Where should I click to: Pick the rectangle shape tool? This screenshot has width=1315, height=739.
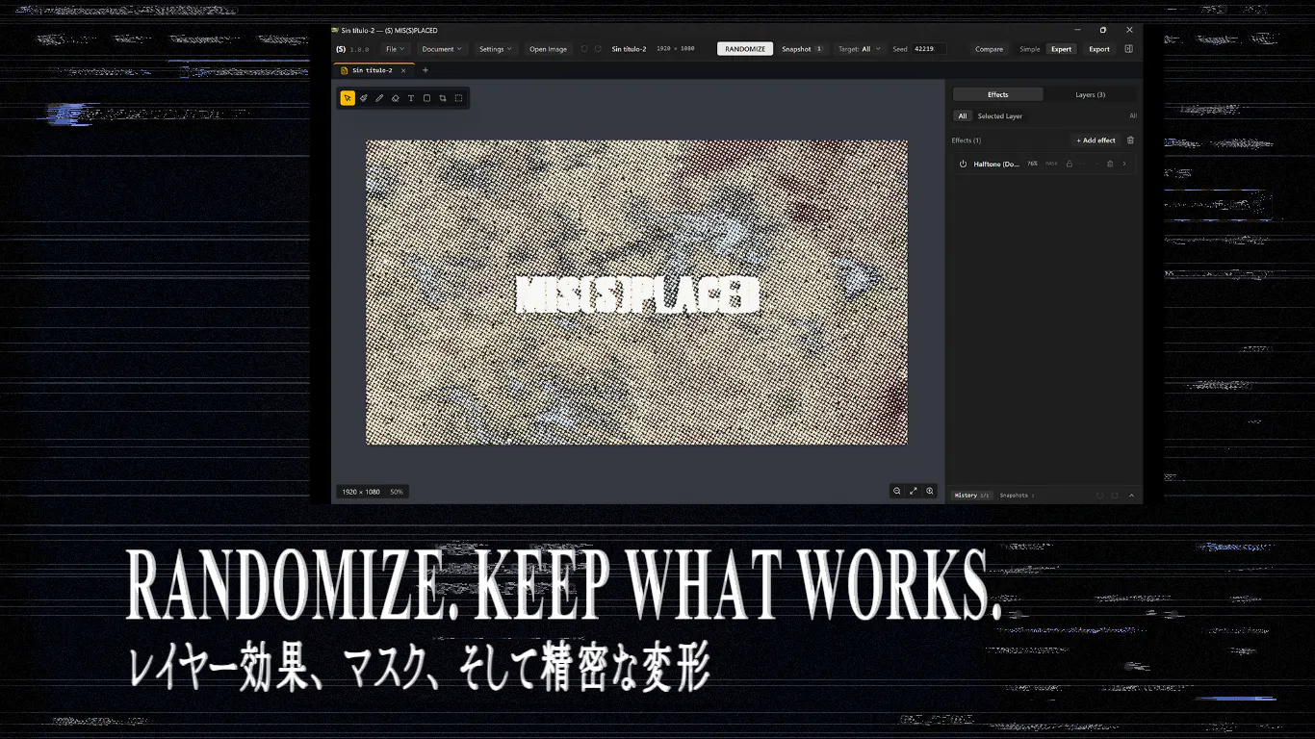coord(426,98)
